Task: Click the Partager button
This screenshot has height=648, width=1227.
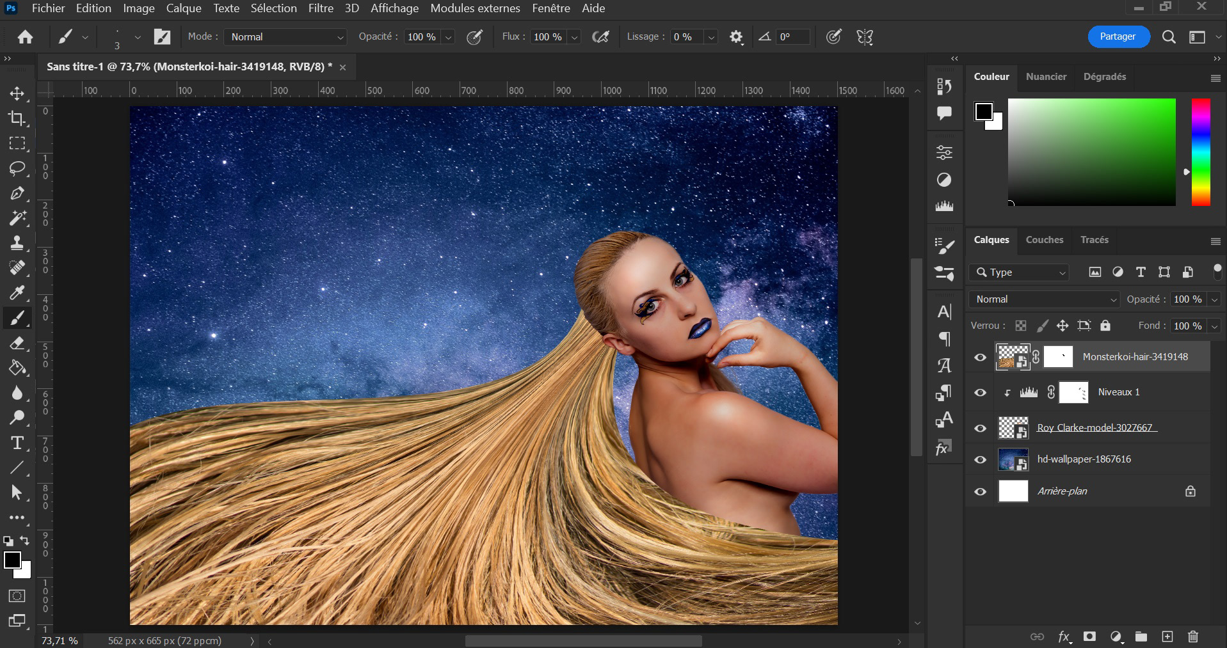Action: pyautogui.click(x=1118, y=36)
